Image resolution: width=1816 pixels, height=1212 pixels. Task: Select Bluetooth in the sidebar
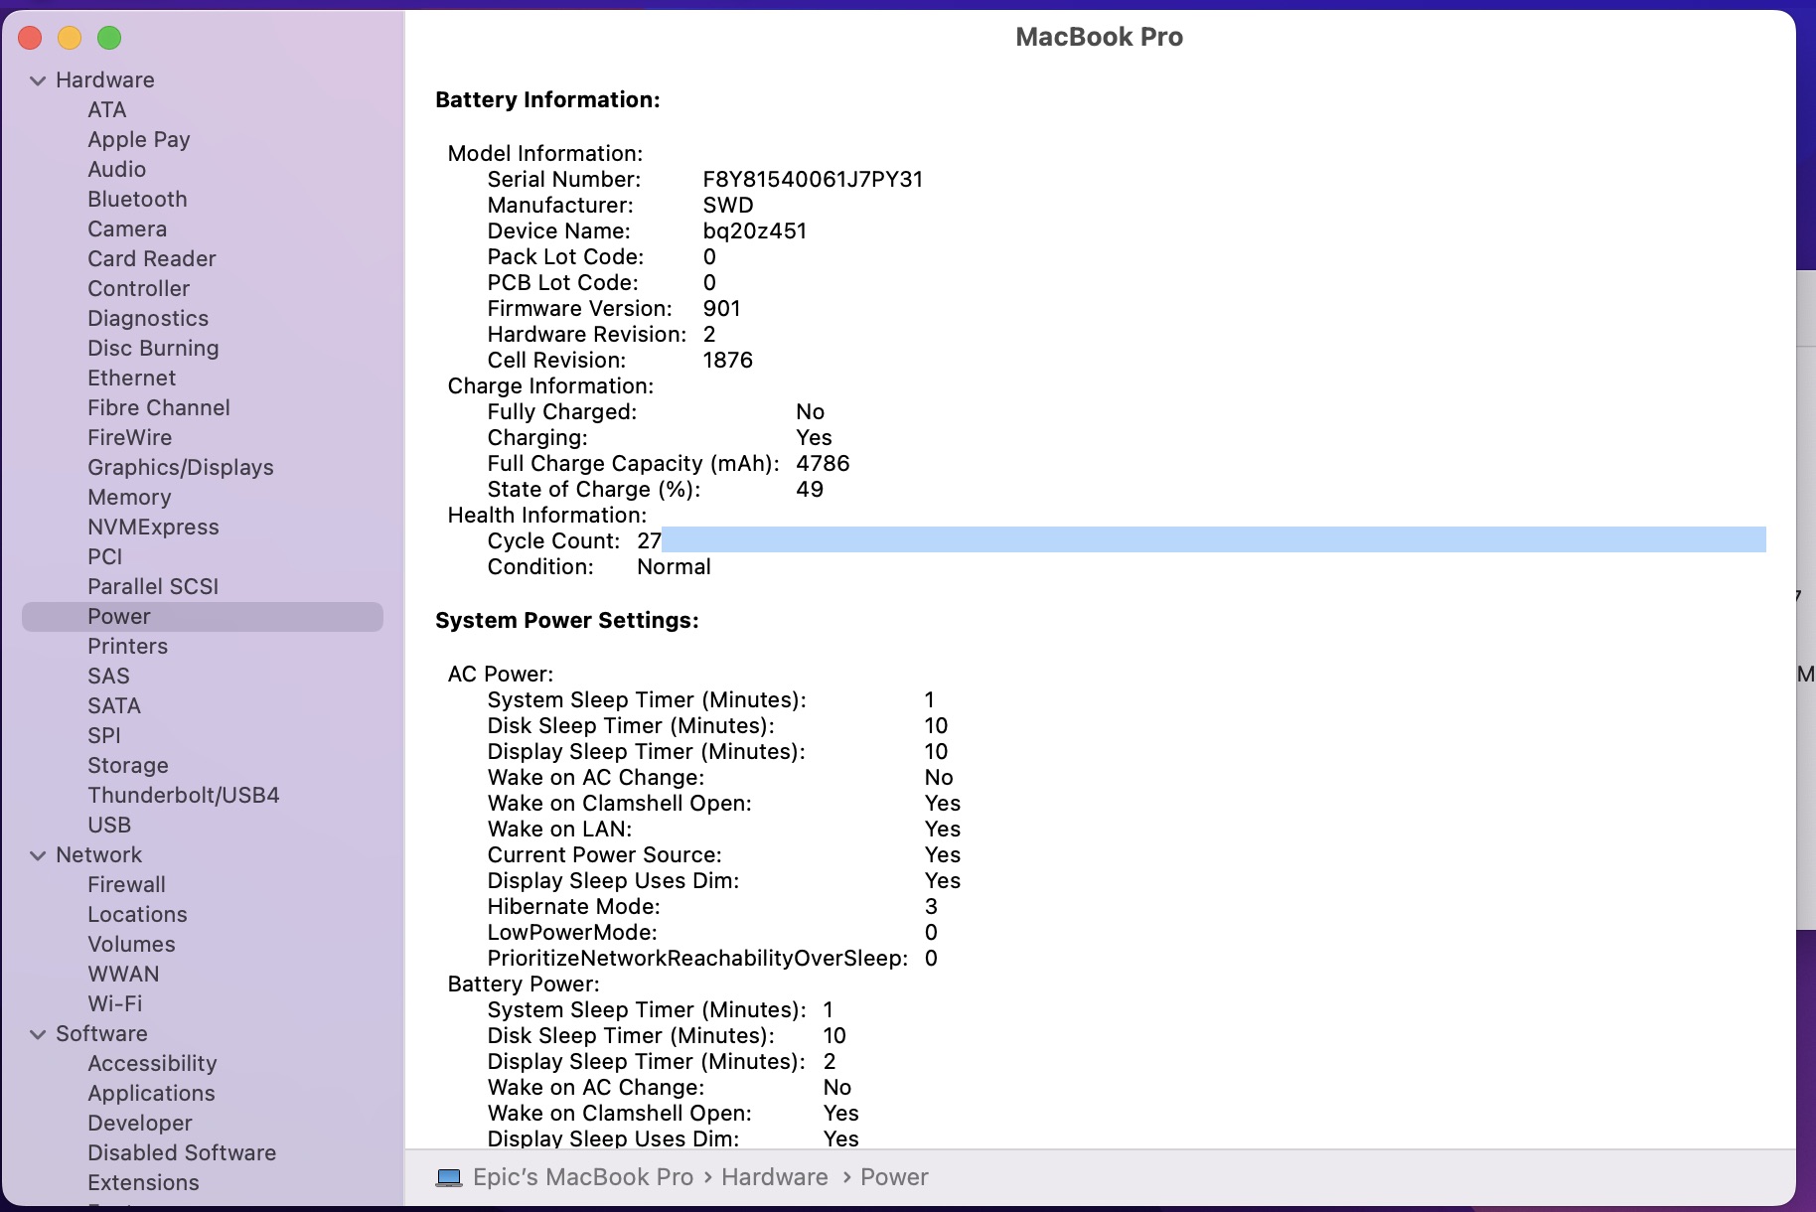pyautogui.click(x=137, y=200)
